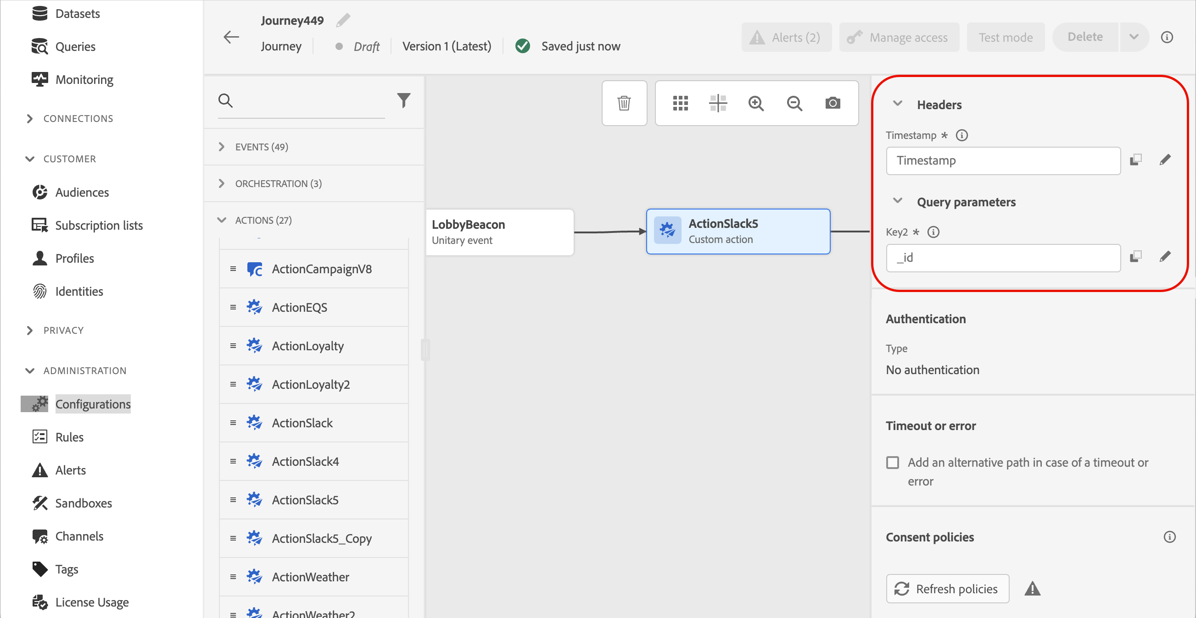Open Sandboxes in the left navigation
Viewport: 1196px width, 618px height.
click(x=84, y=503)
